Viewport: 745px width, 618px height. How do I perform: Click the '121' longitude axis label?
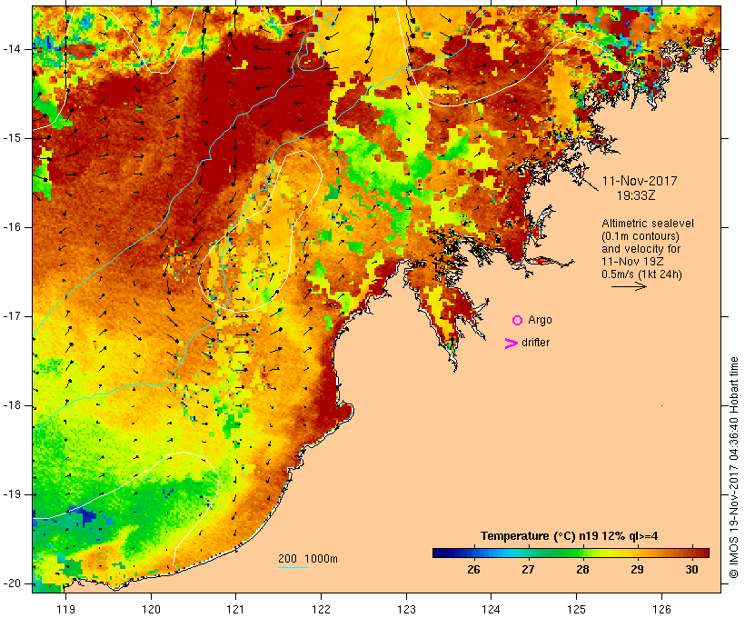point(235,610)
